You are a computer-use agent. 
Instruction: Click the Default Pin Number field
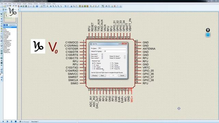[x=115, y=51]
